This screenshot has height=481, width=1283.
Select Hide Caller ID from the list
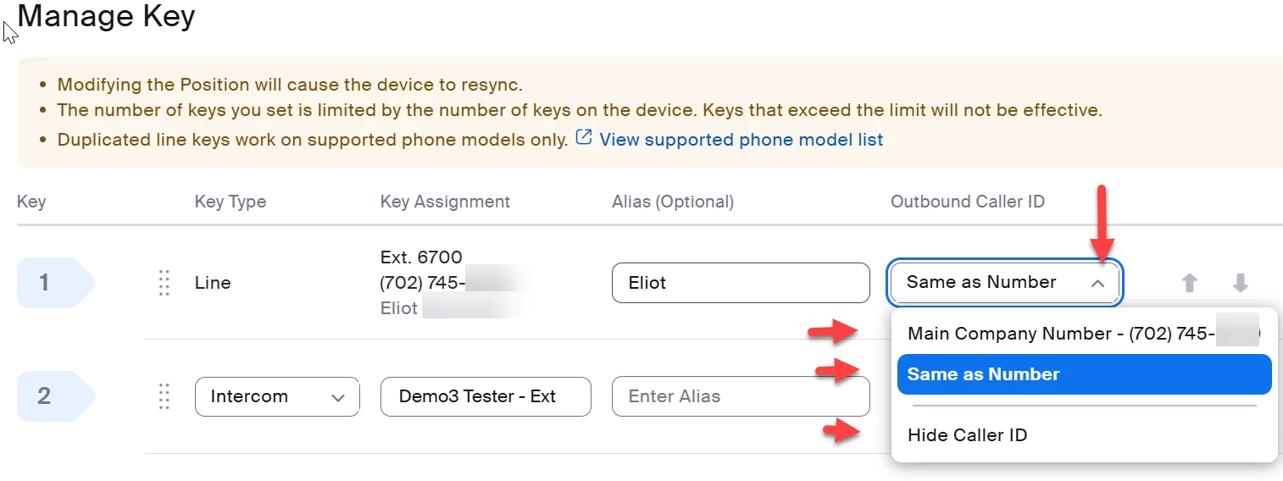click(x=968, y=435)
